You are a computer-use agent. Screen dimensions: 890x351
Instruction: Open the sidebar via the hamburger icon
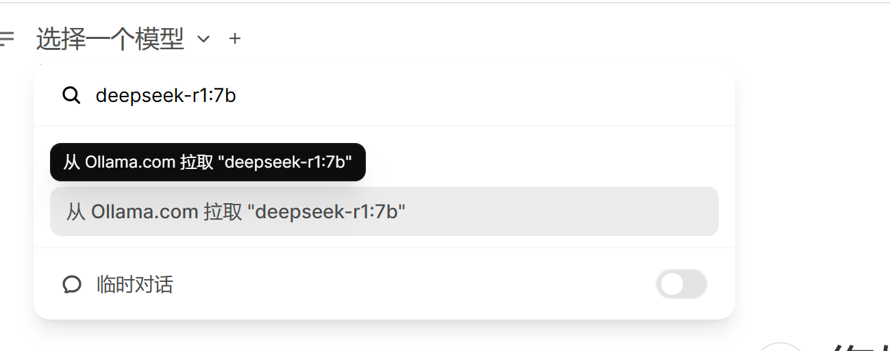click(x=6, y=38)
